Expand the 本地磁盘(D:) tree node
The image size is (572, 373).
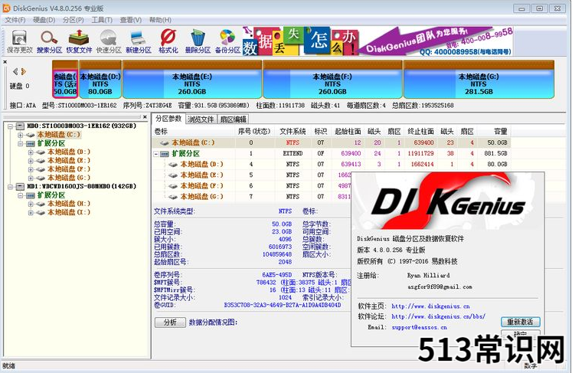pyautogui.click(x=31, y=152)
